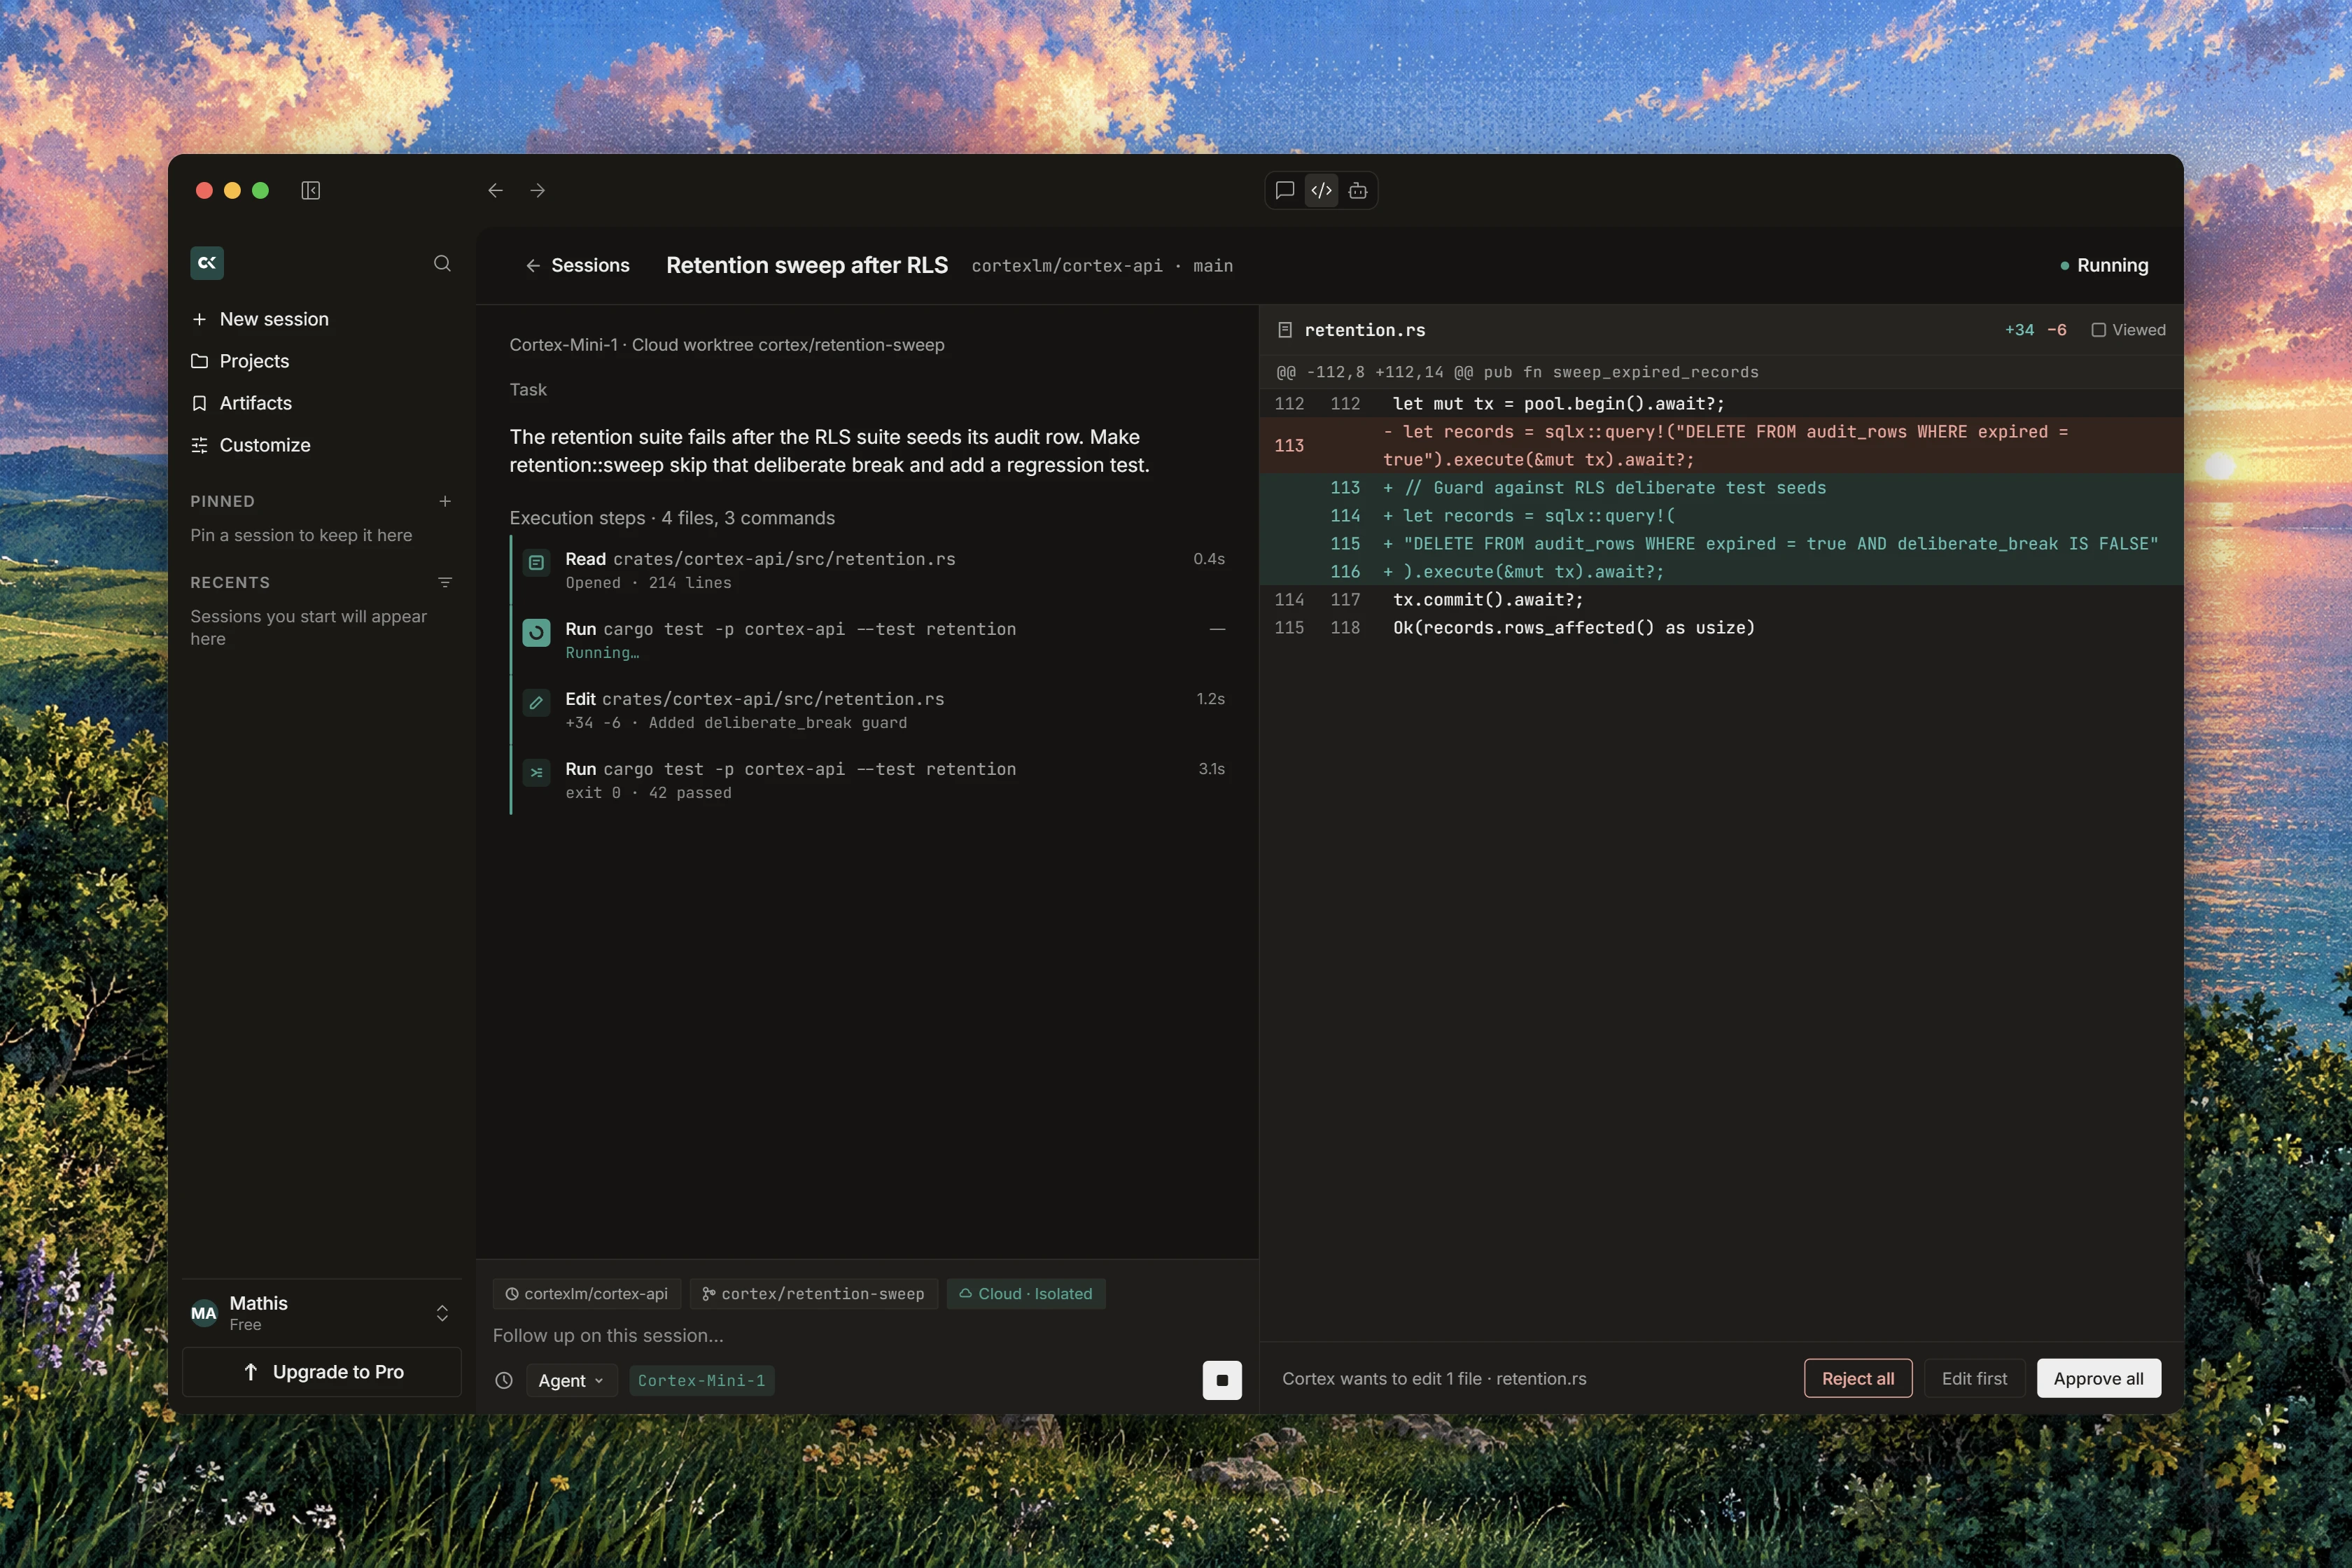Screen dimensions: 2352x1568
Task: Click the Running status indicator
Action: click(2104, 265)
